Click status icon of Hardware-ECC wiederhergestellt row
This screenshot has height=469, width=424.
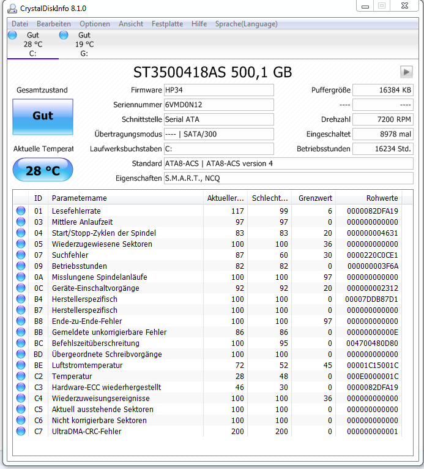(x=21, y=388)
